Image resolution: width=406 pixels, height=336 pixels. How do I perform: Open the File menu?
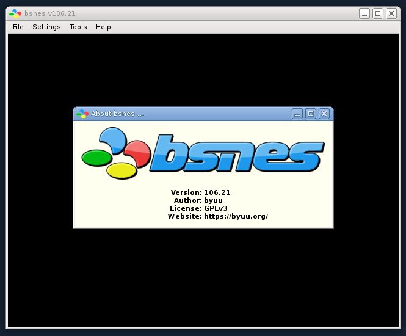[18, 27]
